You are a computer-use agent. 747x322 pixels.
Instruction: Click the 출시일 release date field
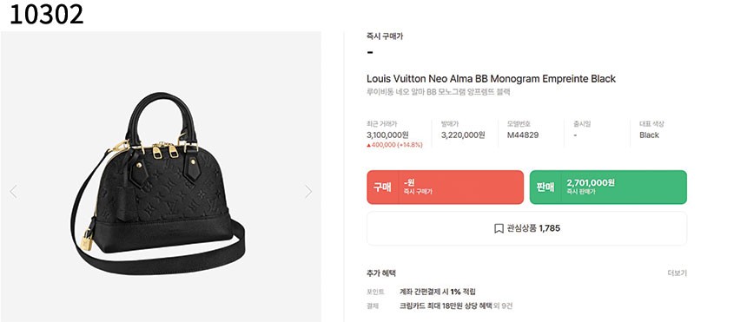[x=582, y=130]
